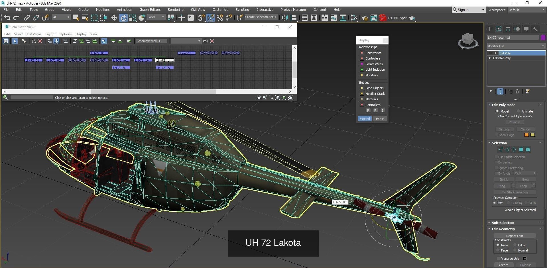Toggle Materials entity in Display panel
This screenshot has width=547, height=268.
362,99
